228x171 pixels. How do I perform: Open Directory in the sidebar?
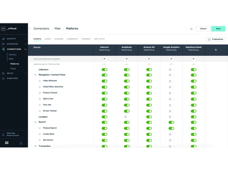(12, 78)
